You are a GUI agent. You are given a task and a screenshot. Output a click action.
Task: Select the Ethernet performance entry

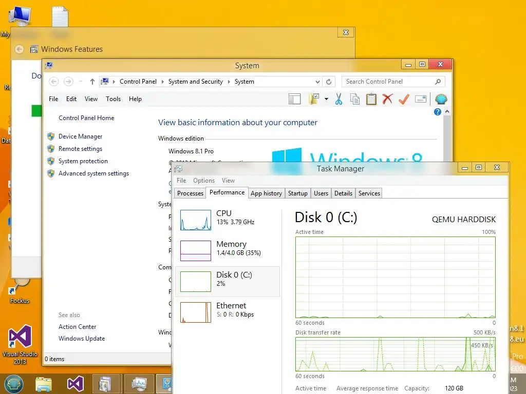coord(228,312)
